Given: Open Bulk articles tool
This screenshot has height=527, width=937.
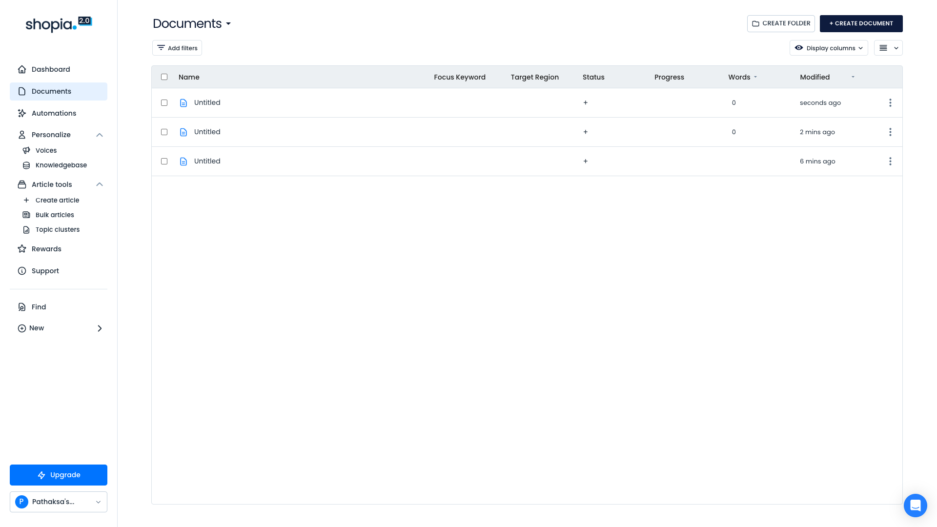Looking at the screenshot, I should [x=55, y=215].
